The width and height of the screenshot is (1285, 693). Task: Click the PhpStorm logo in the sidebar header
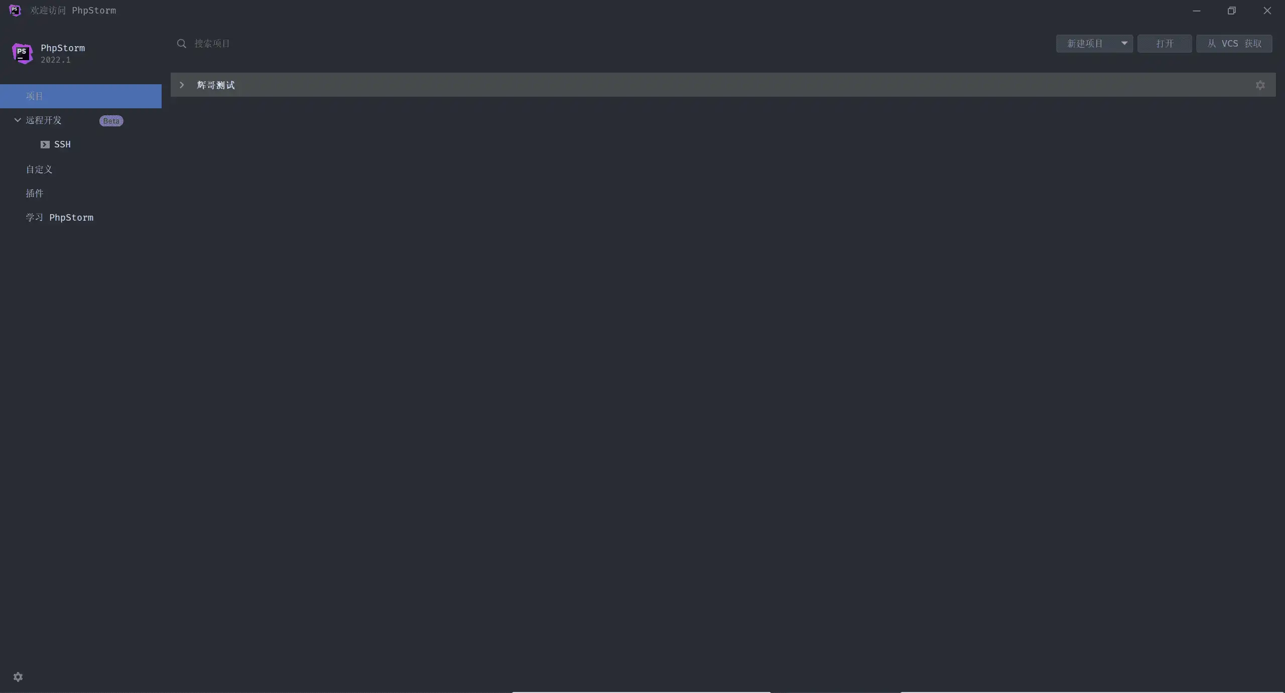click(23, 53)
